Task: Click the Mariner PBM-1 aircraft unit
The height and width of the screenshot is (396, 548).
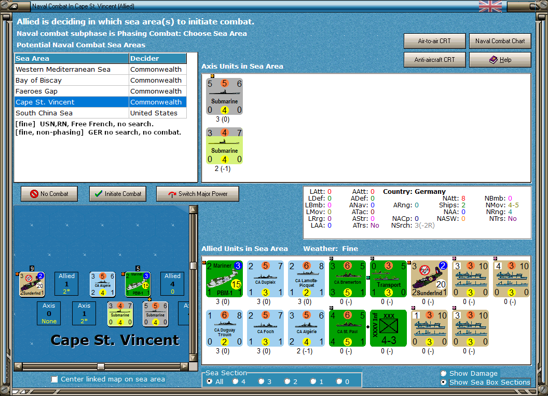Action: (224, 279)
